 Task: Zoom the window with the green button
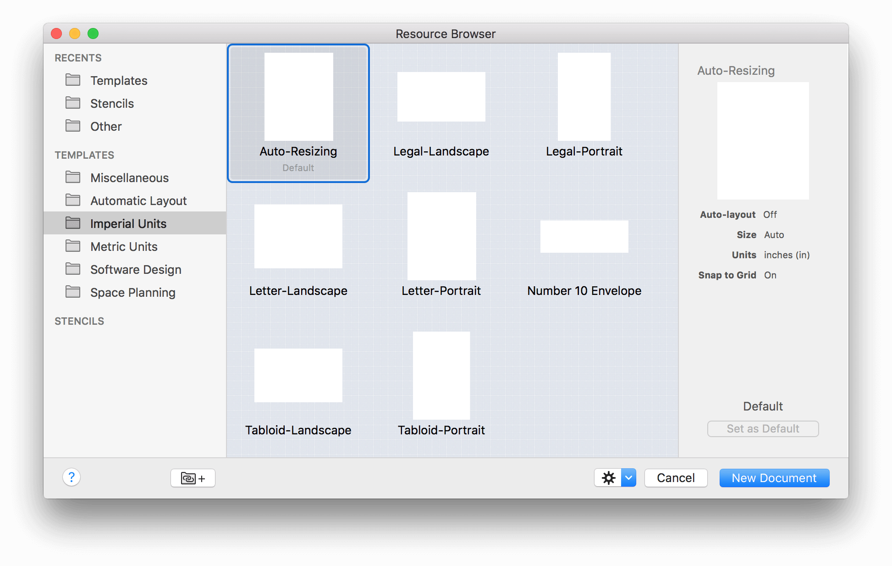93,33
